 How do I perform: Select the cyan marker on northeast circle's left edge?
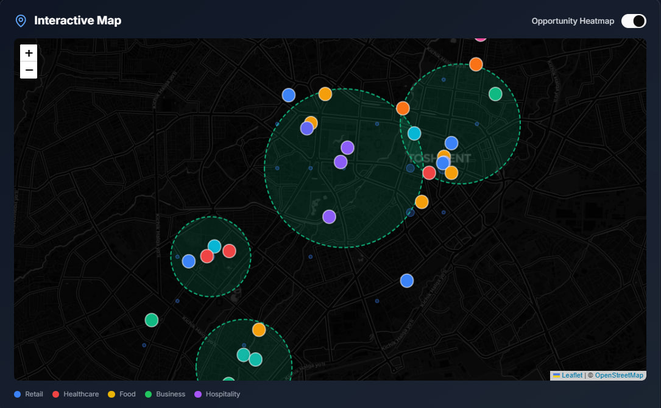click(x=414, y=133)
